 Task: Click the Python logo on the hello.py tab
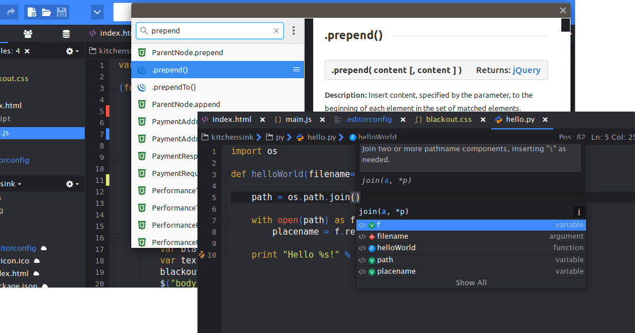click(497, 120)
